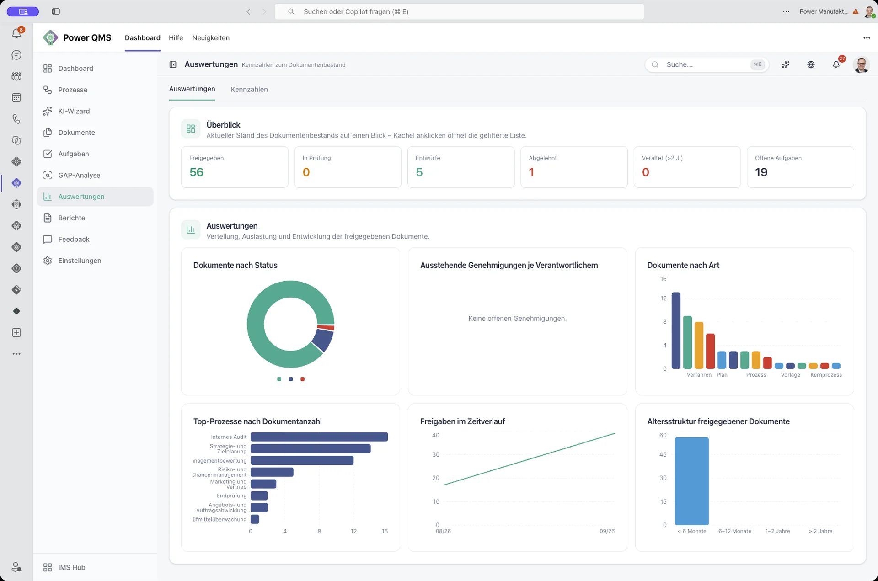Open Aufgaben in the sidebar
The height and width of the screenshot is (581, 878).
[95, 154]
